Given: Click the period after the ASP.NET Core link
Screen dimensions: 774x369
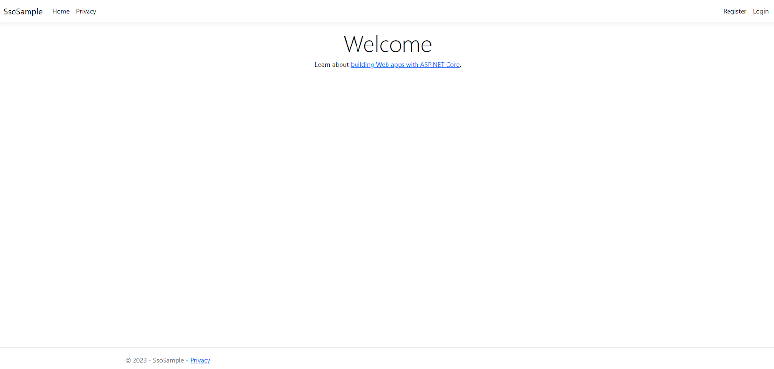Looking at the screenshot, I should [461, 65].
